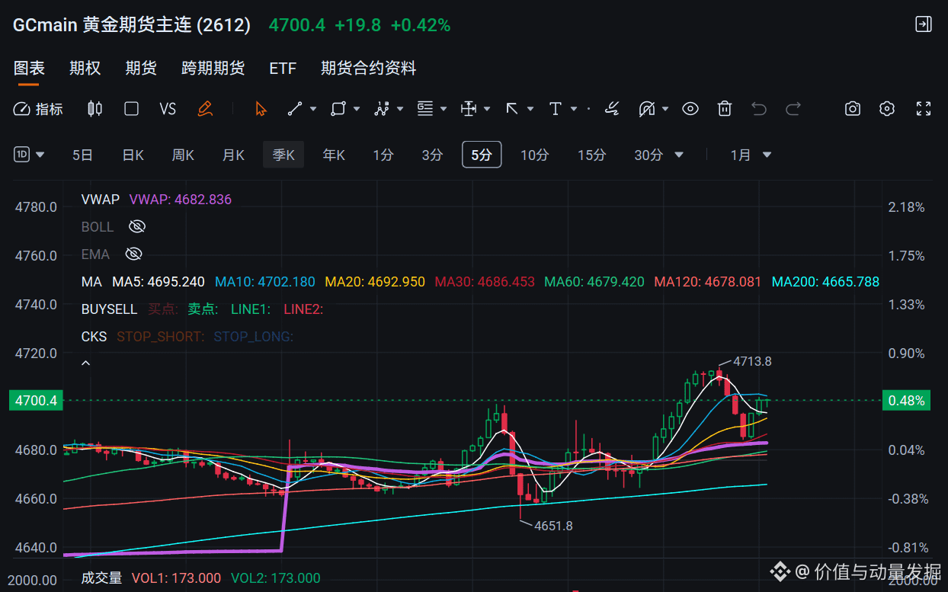Select the candlestick chart type icon
This screenshot has width=948, height=592.
94,109
